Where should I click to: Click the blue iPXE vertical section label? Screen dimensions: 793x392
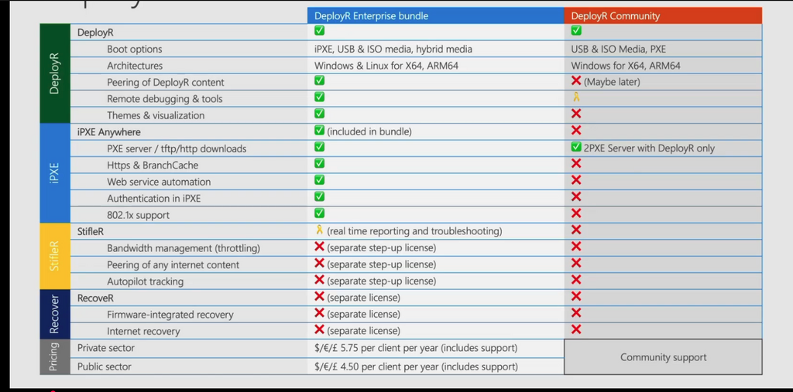coord(55,173)
